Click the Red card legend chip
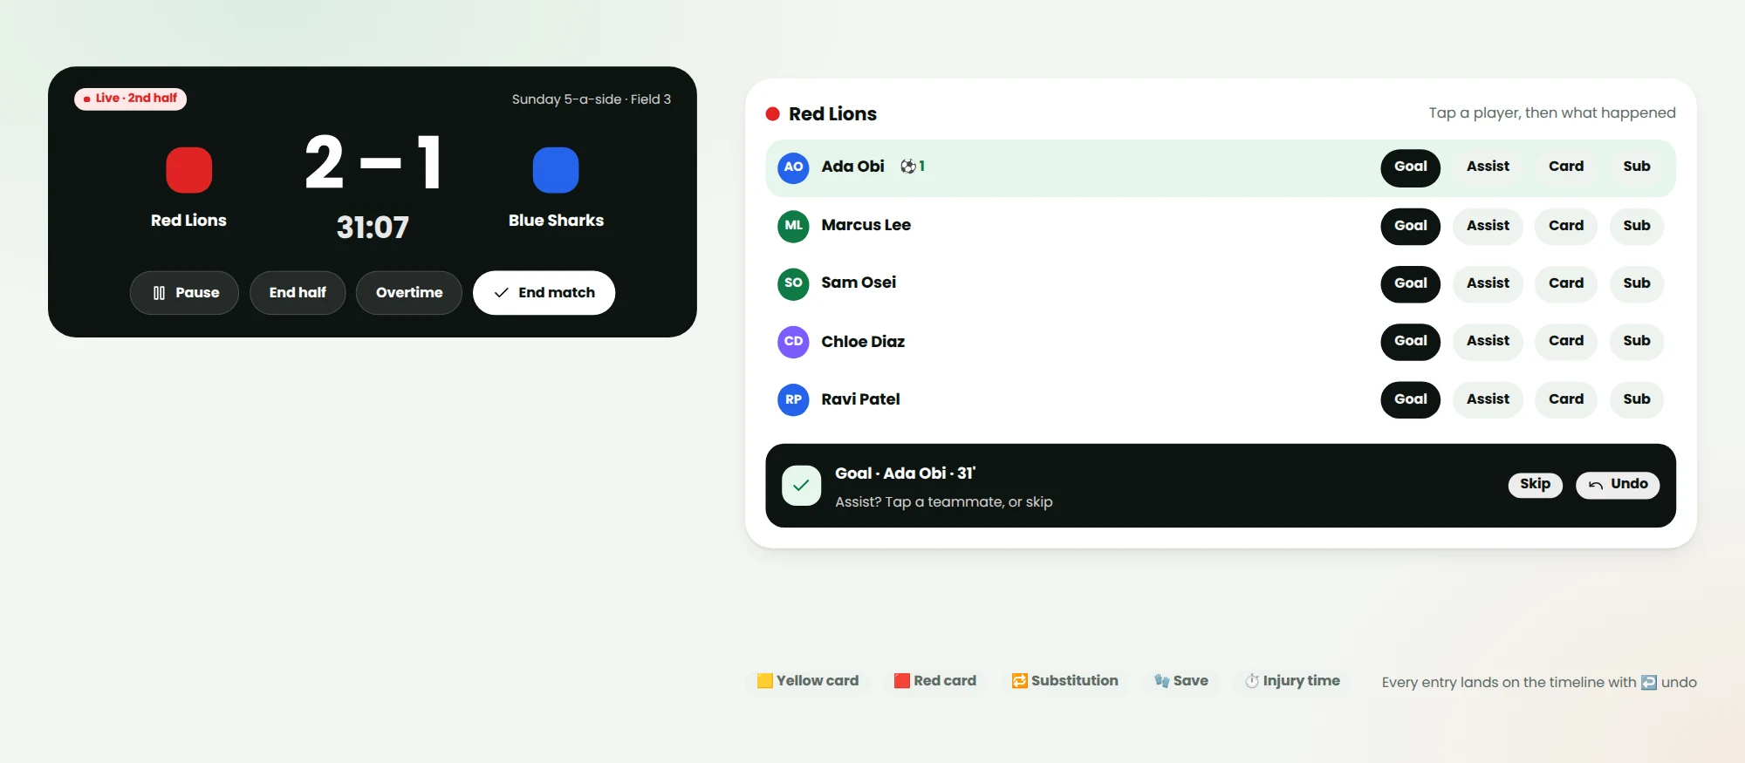Viewport: 1745px width, 763px height. [935, 681]
